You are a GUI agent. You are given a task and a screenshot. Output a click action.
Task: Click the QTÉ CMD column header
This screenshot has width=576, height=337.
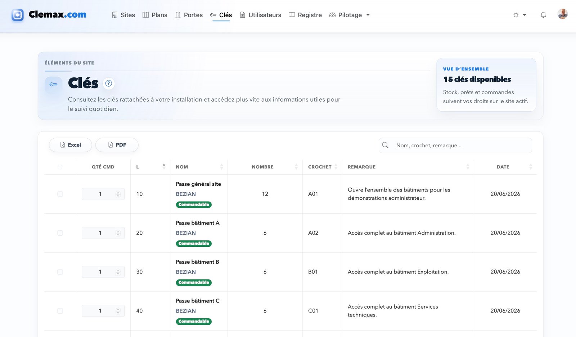(103, 167)
